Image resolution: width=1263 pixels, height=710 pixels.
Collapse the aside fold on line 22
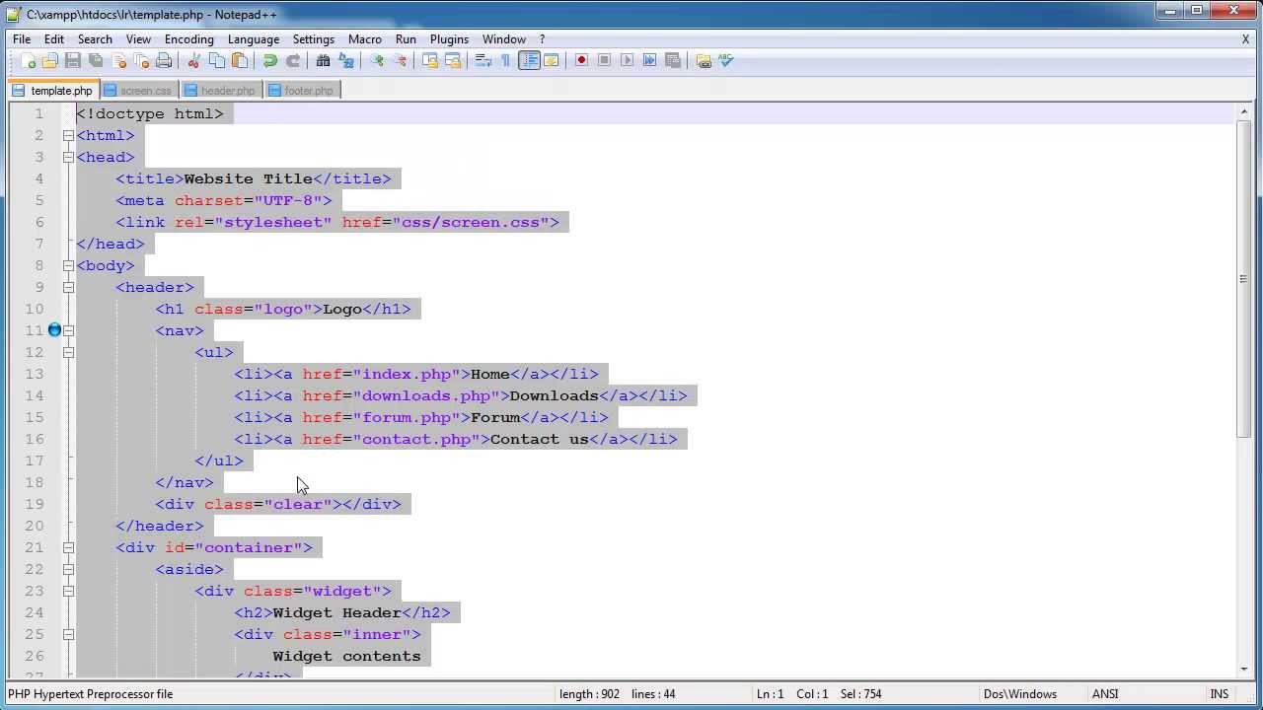pos(68,569)
